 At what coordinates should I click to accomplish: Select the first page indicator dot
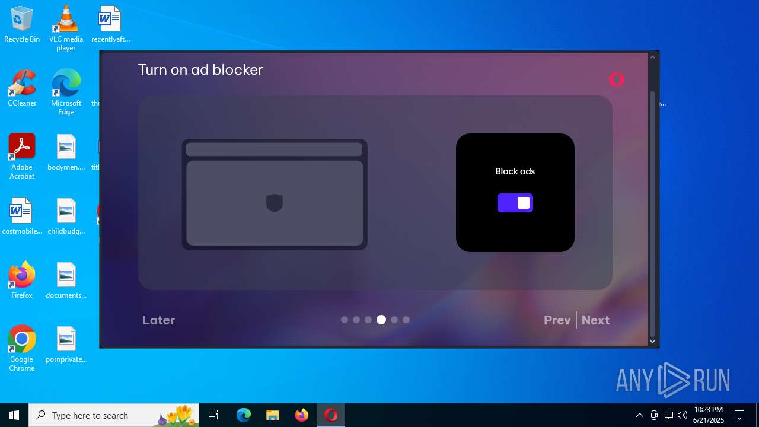pos(345,320)
